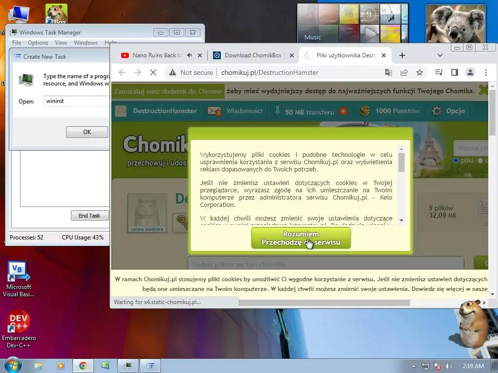Open Action Center flag tray icon
The width and height of the screenshot is (498, 373).
(x=437, y=366)
